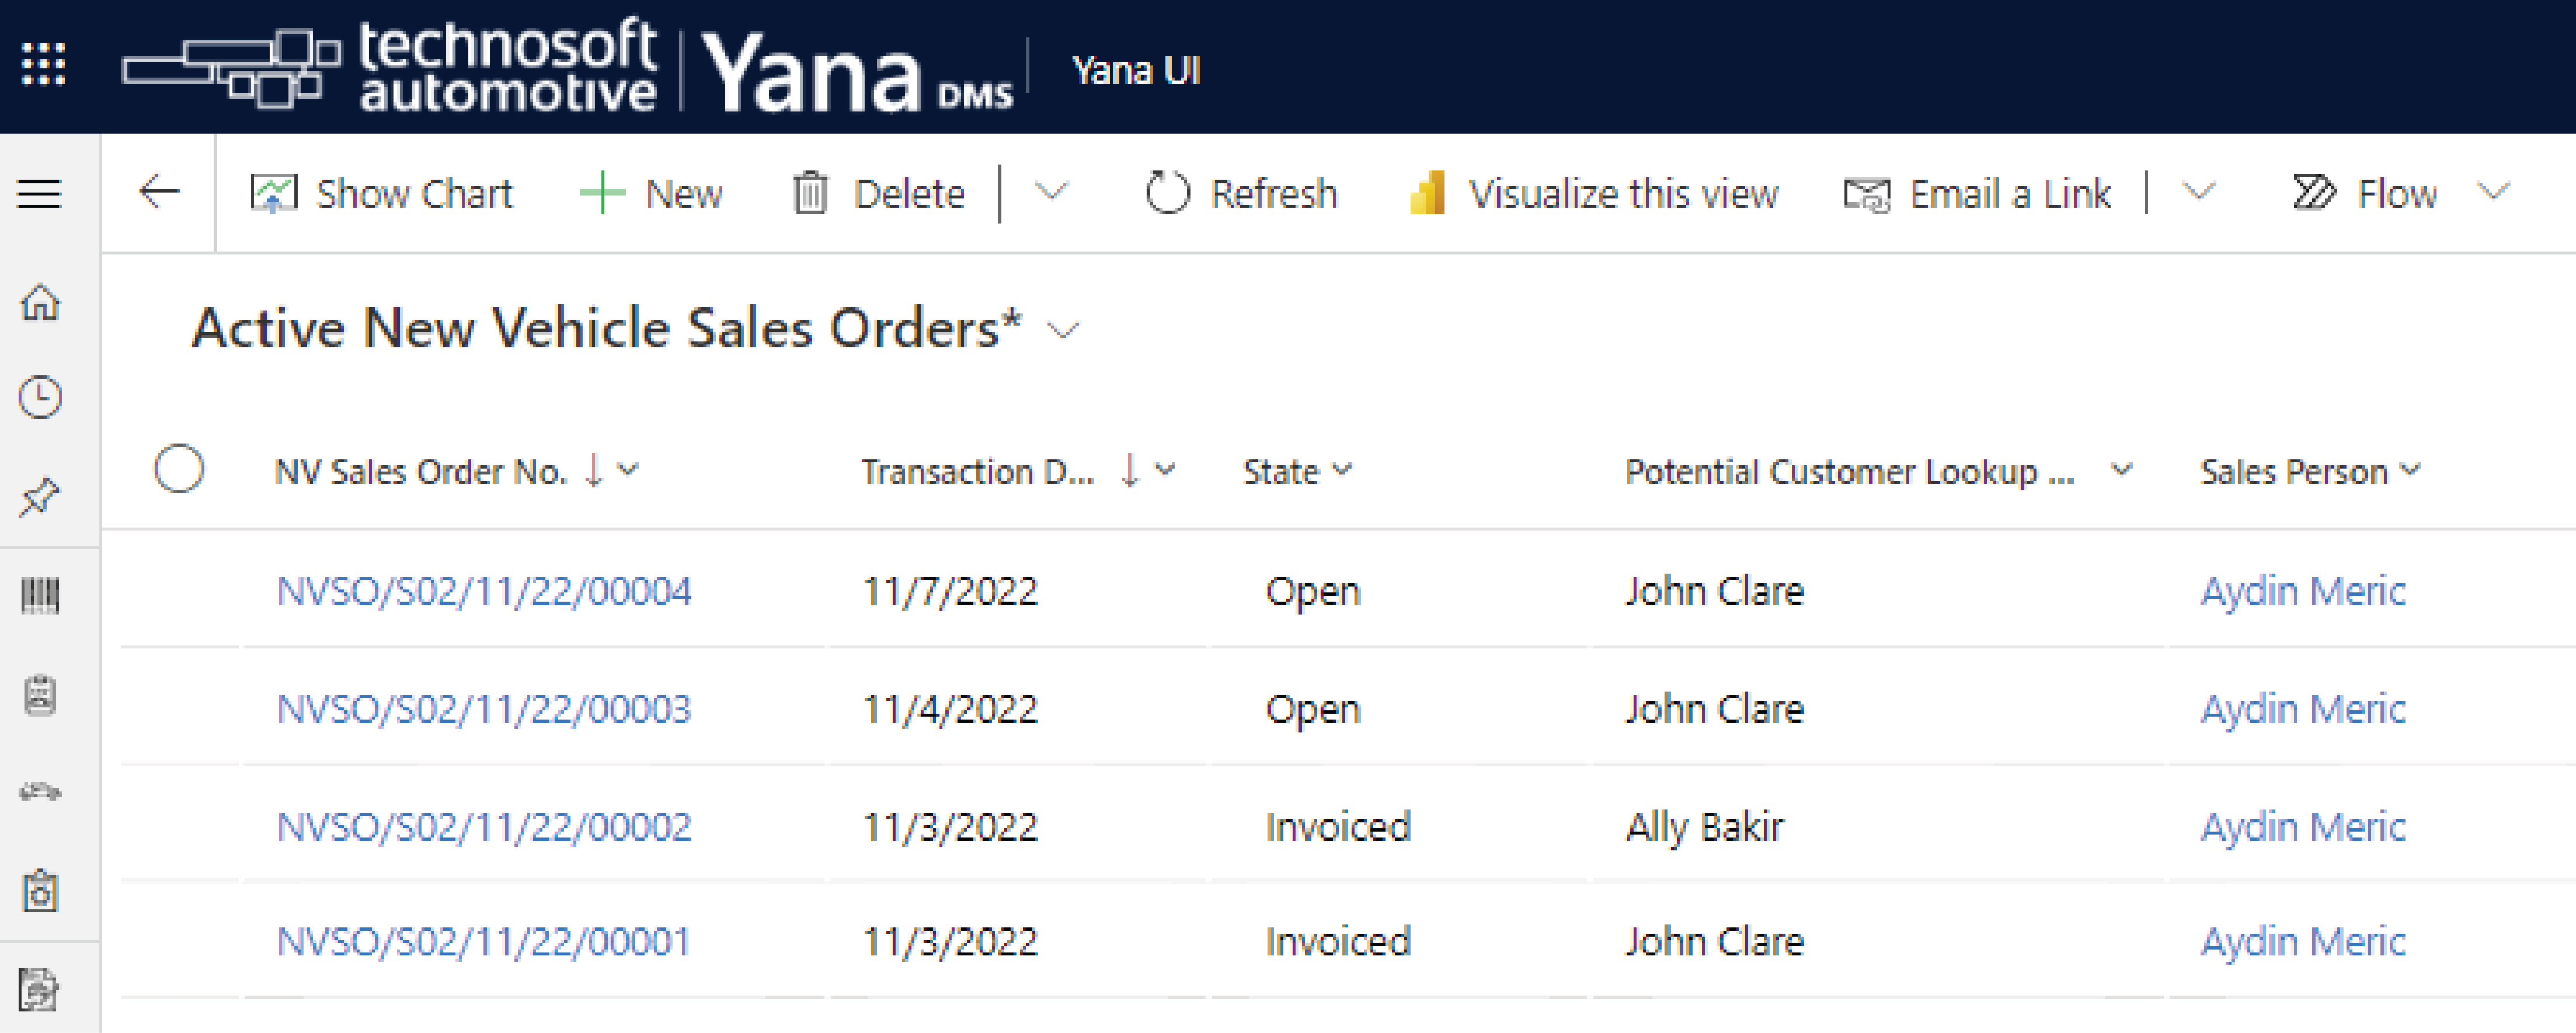Toggle the select-all rows circle
Screen dimensions: 2576x1033
(x=179, y=469)
